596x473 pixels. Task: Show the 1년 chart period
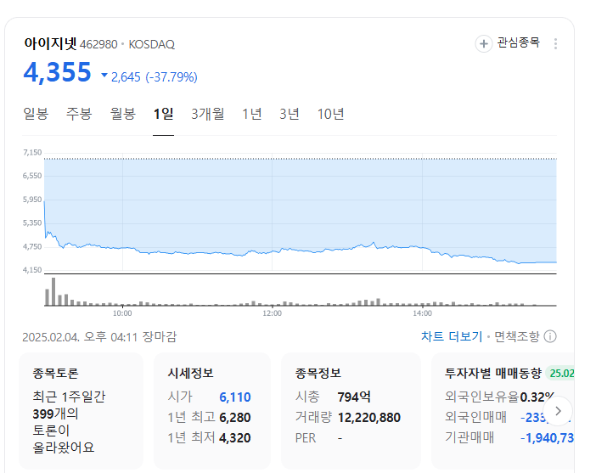252,114
